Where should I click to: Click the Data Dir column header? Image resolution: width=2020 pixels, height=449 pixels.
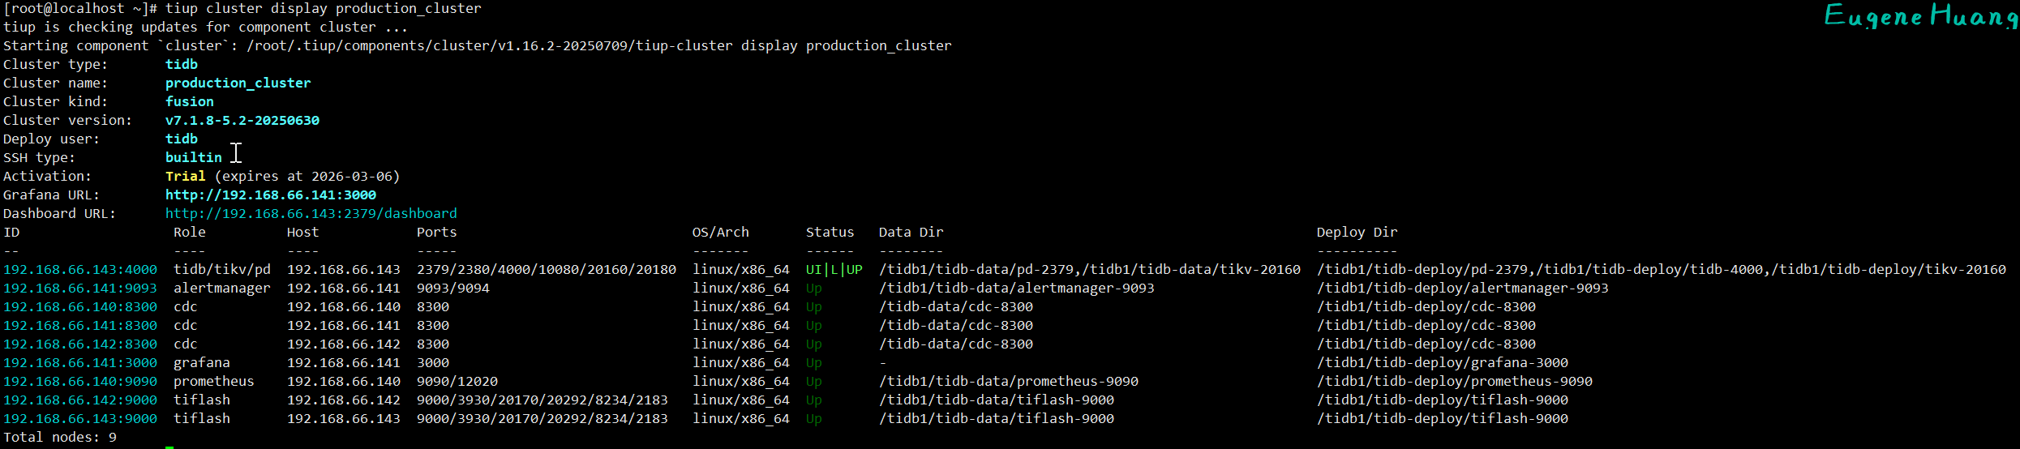911,233
